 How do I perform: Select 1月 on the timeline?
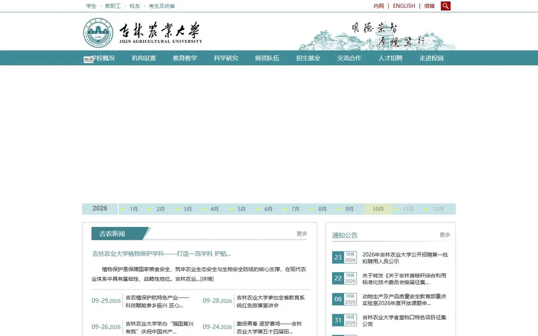coord(133,209)
